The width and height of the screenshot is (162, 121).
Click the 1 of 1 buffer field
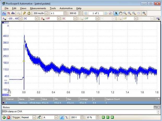96,13
